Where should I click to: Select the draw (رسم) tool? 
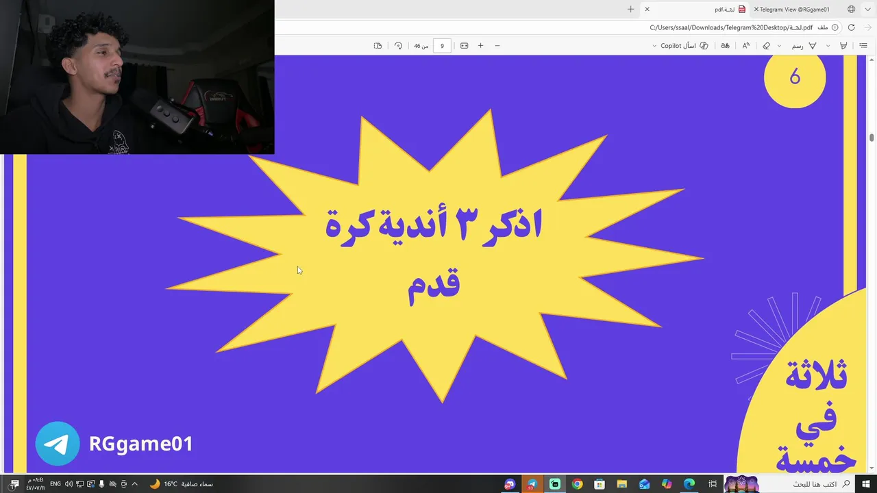804,45
